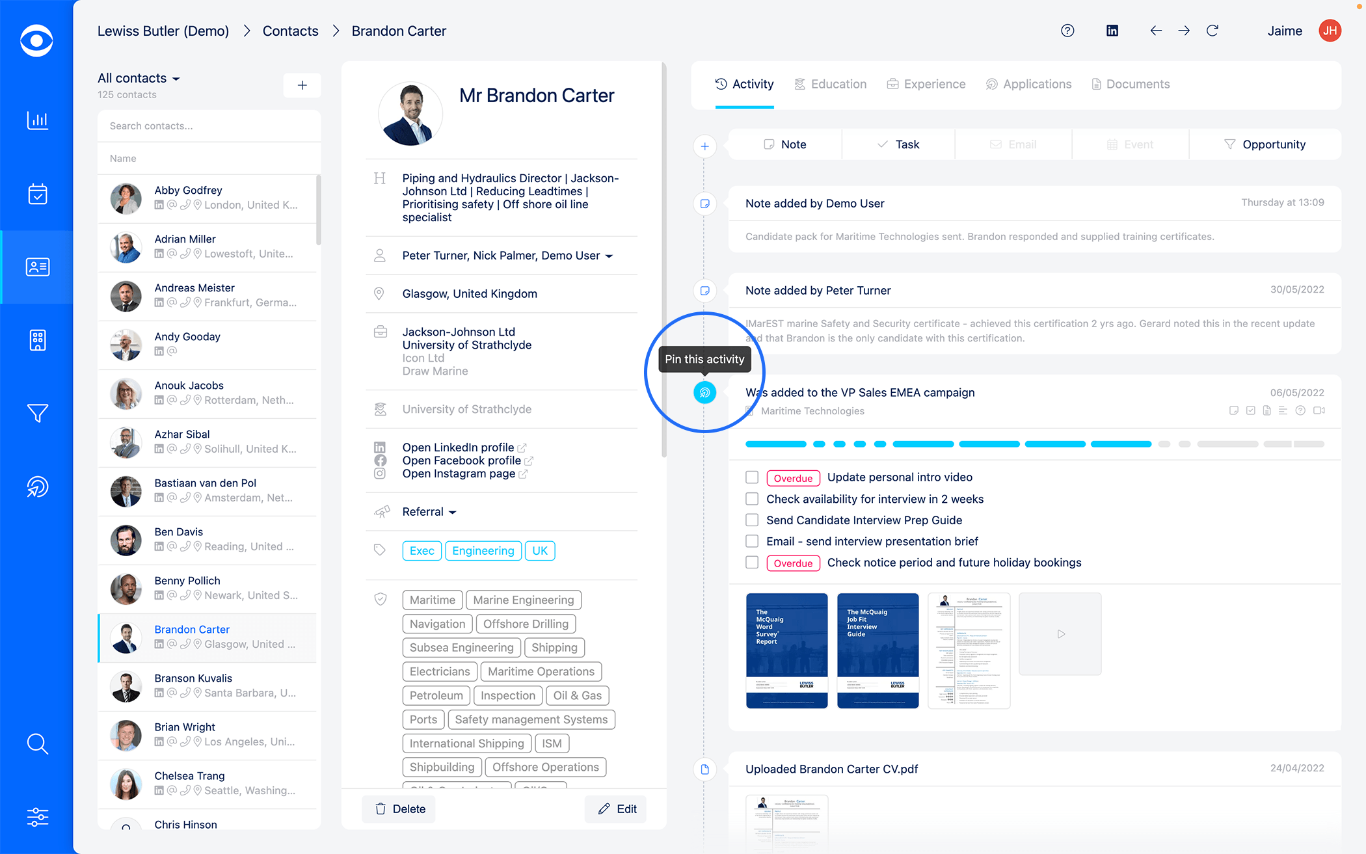This screenshot has height=854, width=1366.
Task: Open LinkedIn profile link
Action: tap(458, 447)
